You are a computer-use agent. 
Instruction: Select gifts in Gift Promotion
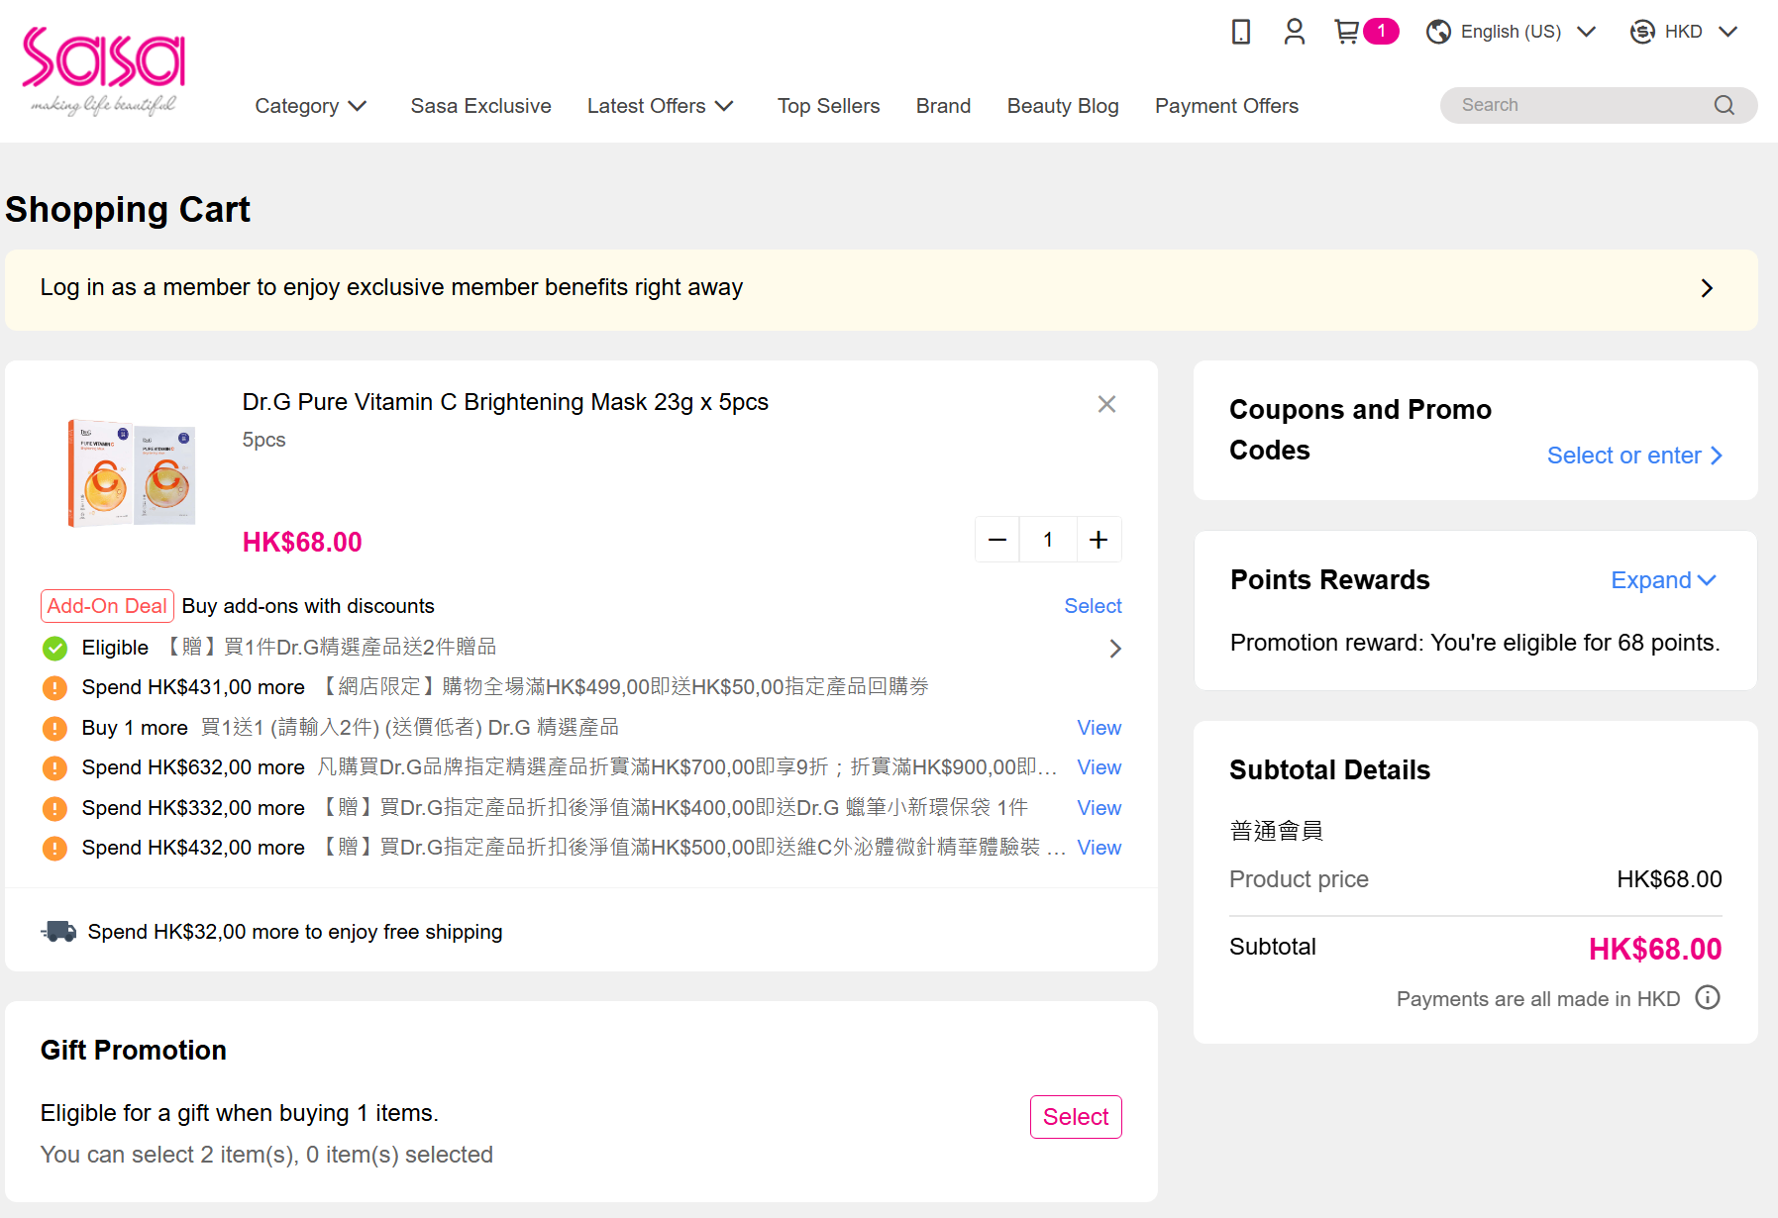tap(1076, 1117)
